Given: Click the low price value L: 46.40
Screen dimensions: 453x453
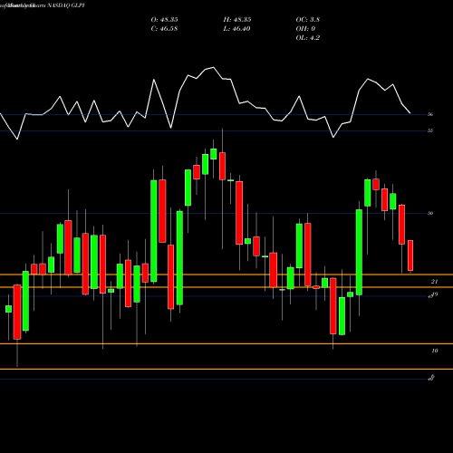Looking at the screenshot, I should (x=236, y=29).
